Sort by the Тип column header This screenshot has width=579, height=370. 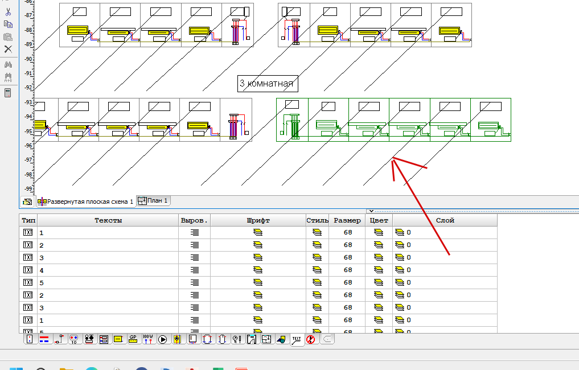[28, 220]
